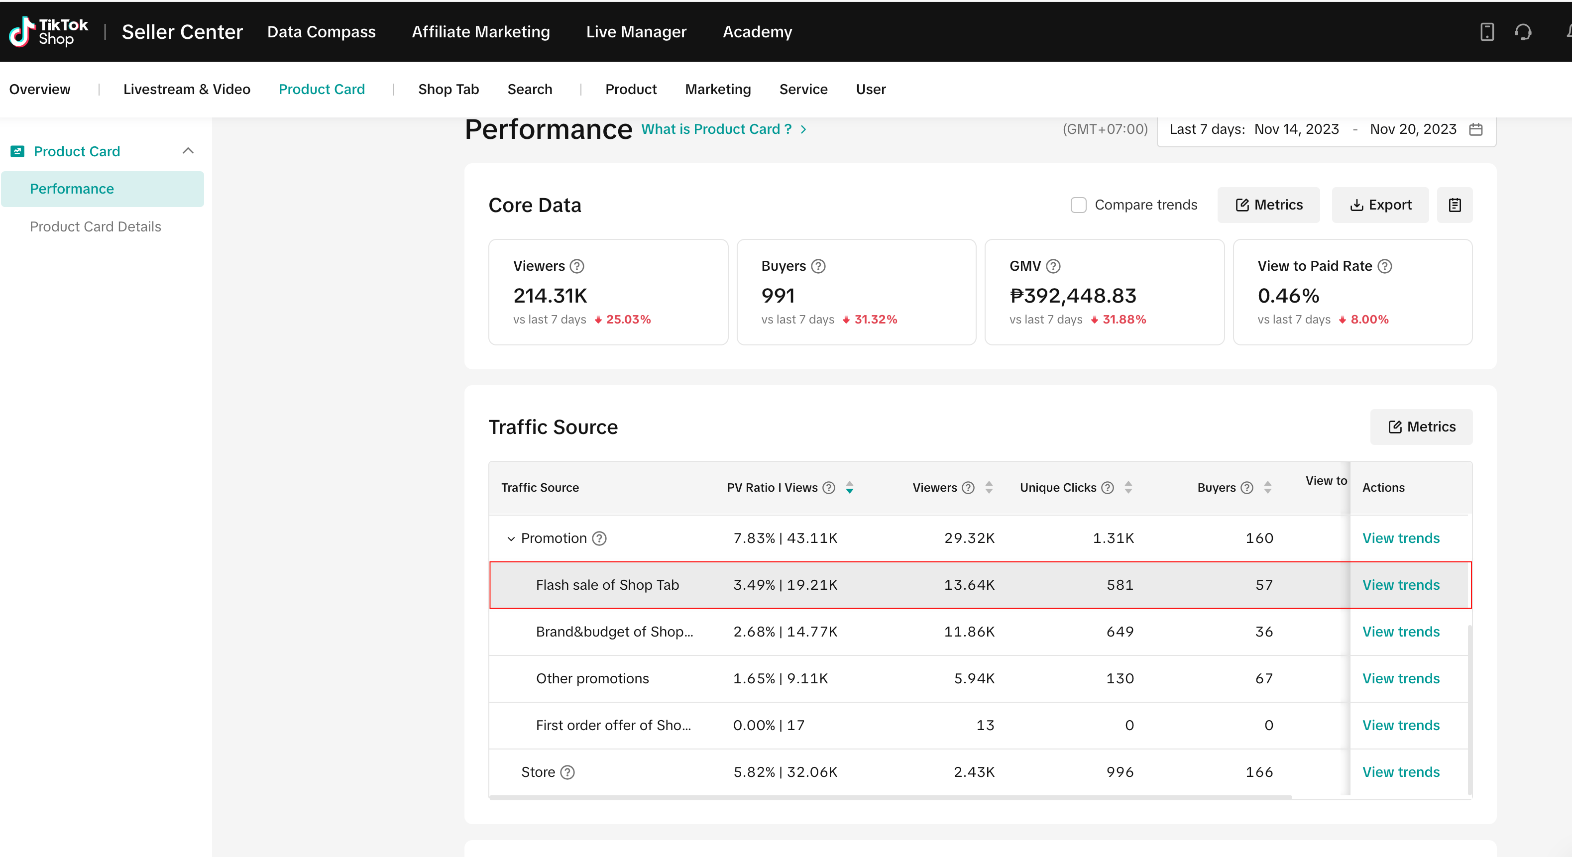View trends for Flash sale of Shop Tab
The image size is (1572, 857).
1401,585
